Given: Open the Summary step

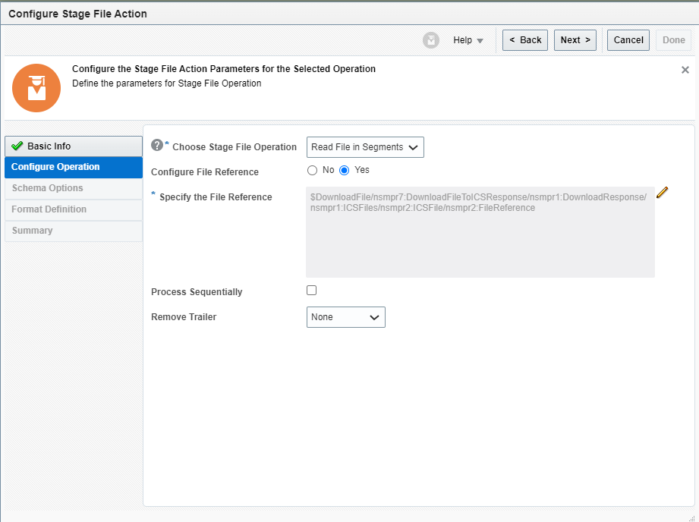Looking at the screenshot, I should tap(74, 231).
